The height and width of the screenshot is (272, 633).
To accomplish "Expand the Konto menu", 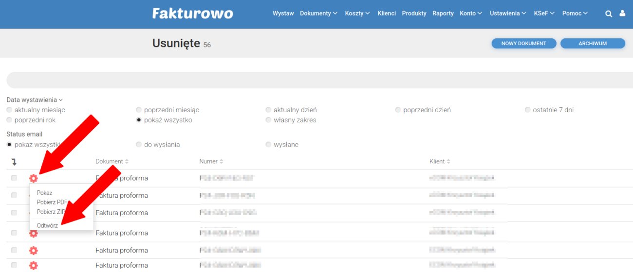I will pos(471,14).
